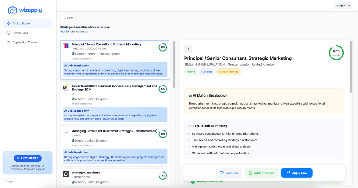Image resolution: width=358 pixels, height=188 pixels.
Task: Click the AI Match Breakdown heading
Action: pyautogui.click(x=208, y=96)
